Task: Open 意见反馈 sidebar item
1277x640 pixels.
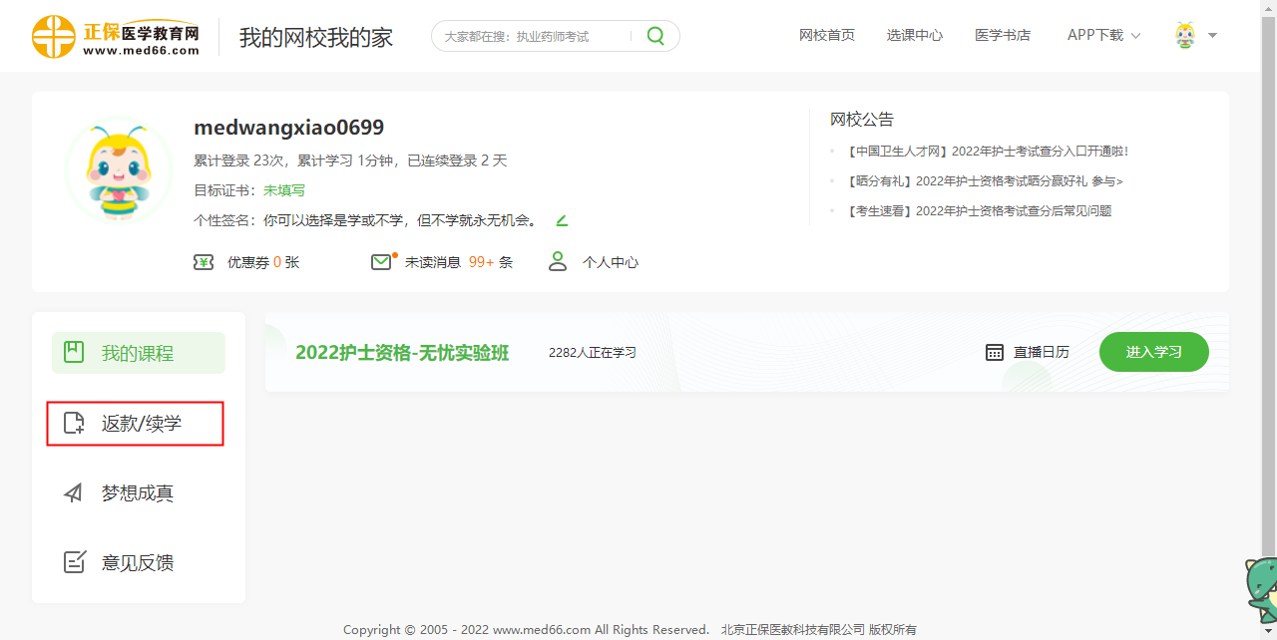Action: [x=137, y=562]
